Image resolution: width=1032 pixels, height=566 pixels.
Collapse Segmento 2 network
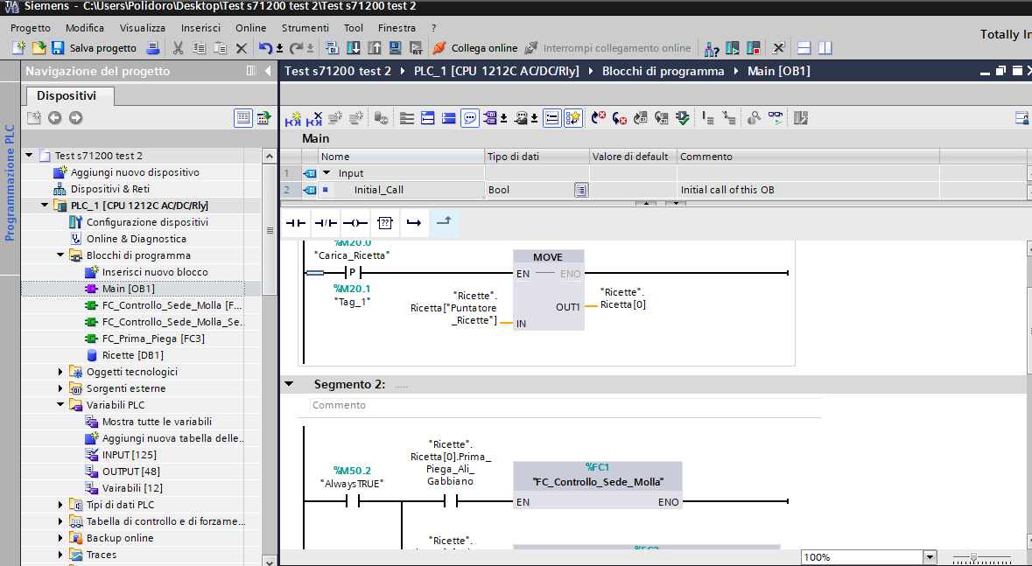pos(289,384)
